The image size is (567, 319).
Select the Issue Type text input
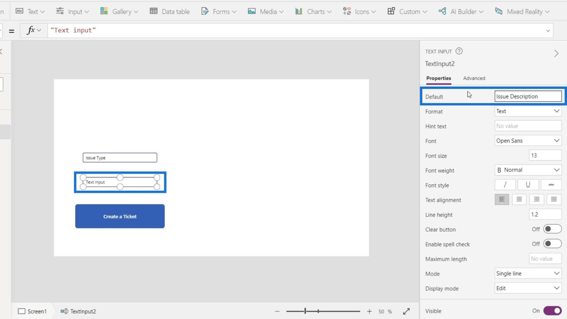(x=120, y=158)
